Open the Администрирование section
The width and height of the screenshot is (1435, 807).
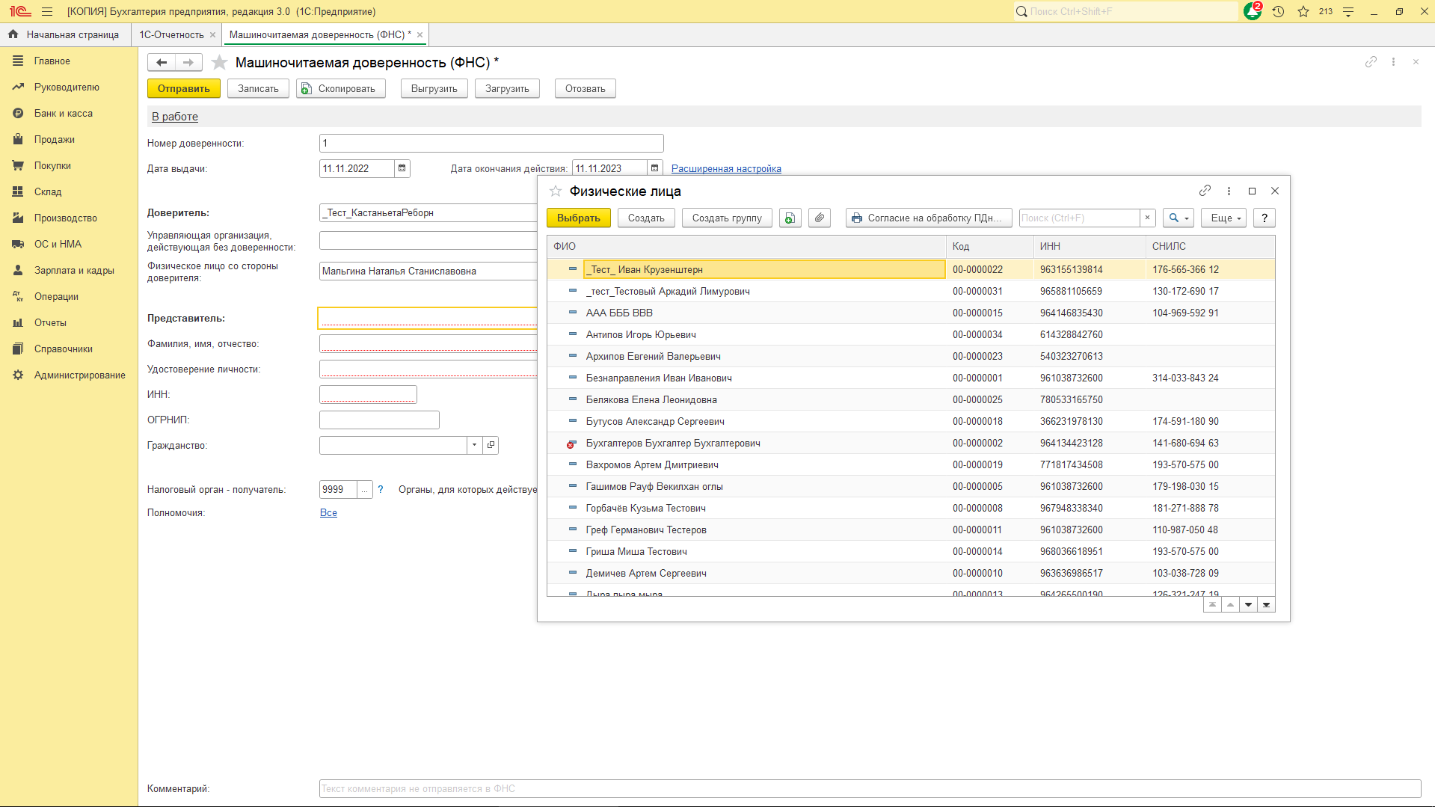pyautogui.click(x=80, y=375)
